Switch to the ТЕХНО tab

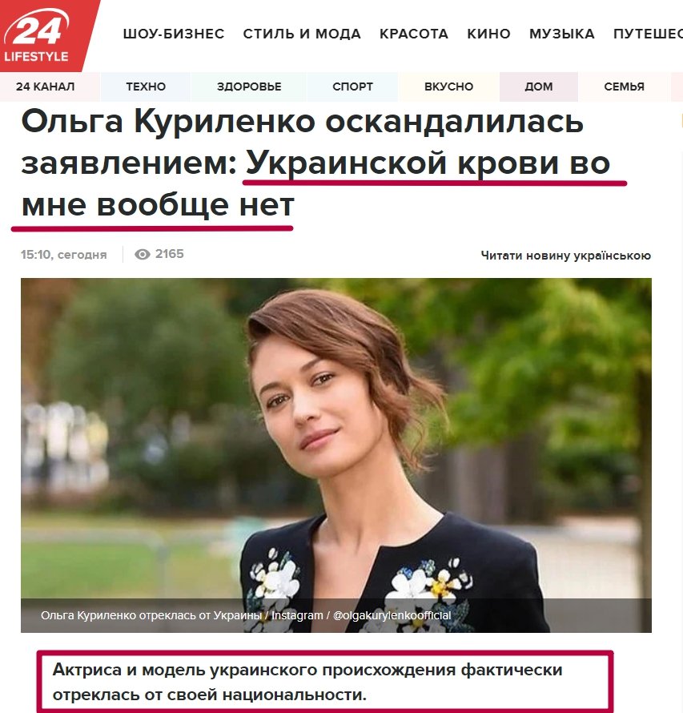coord(146,87)
